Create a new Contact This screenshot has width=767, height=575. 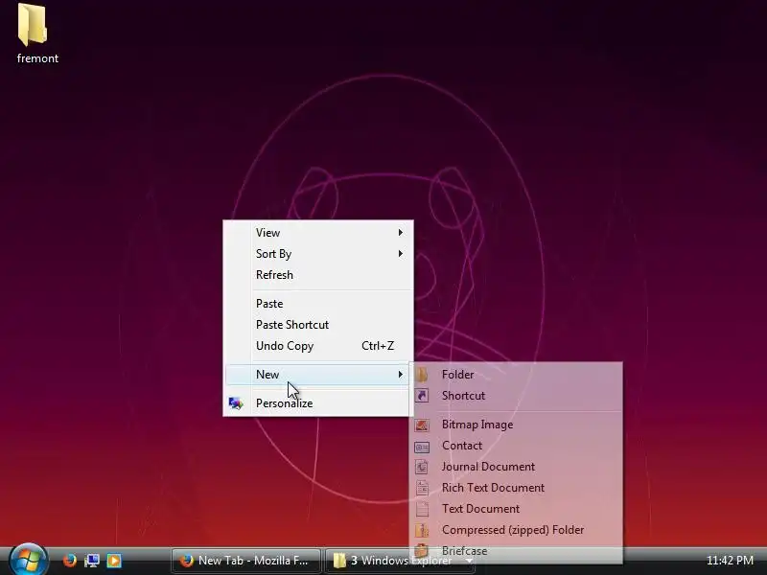coord(517,446)
